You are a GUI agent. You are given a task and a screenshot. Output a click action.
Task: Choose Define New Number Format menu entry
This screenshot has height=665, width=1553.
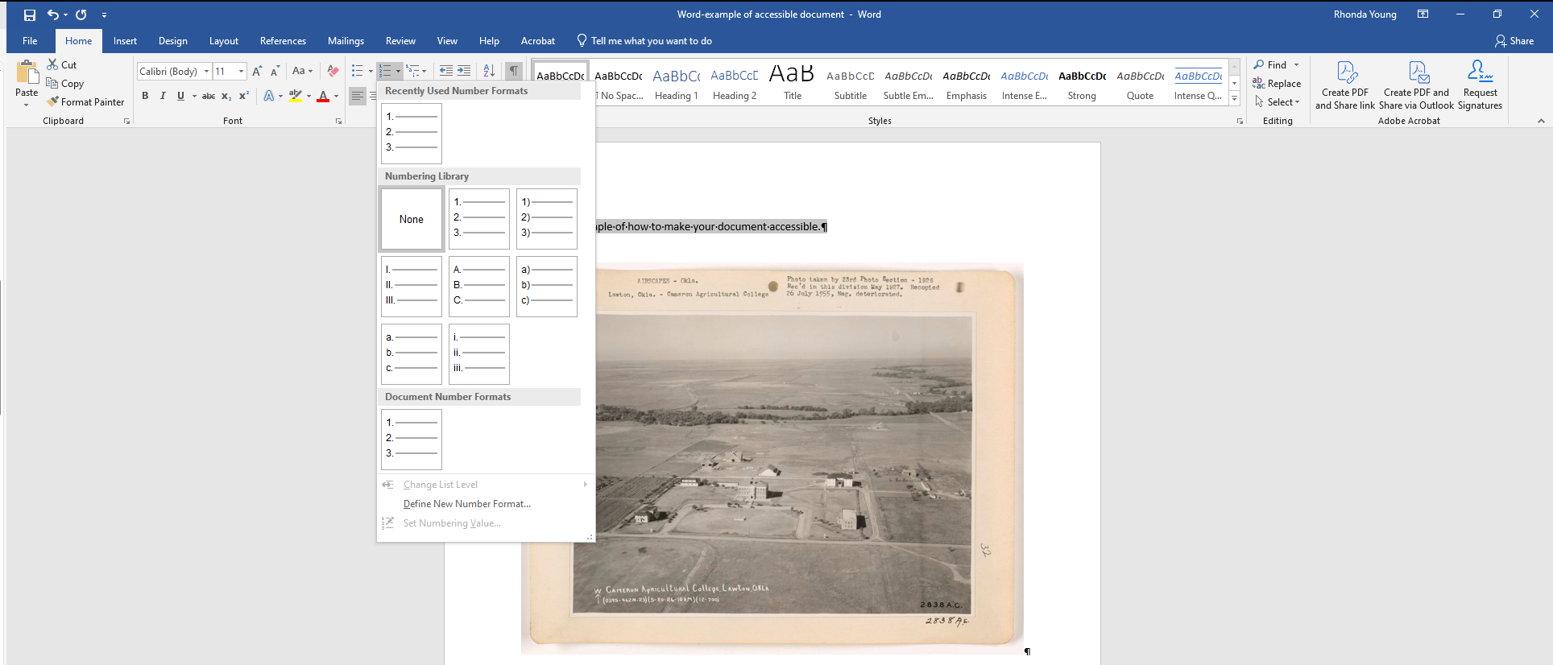(466, 504)
